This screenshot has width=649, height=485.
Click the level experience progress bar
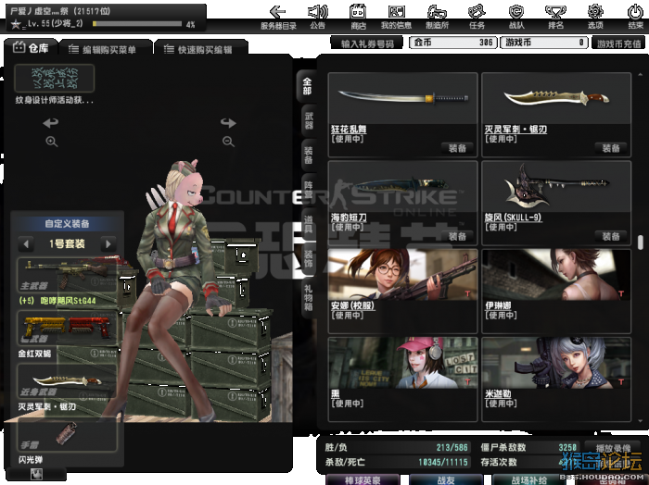(x=137, y=24)
